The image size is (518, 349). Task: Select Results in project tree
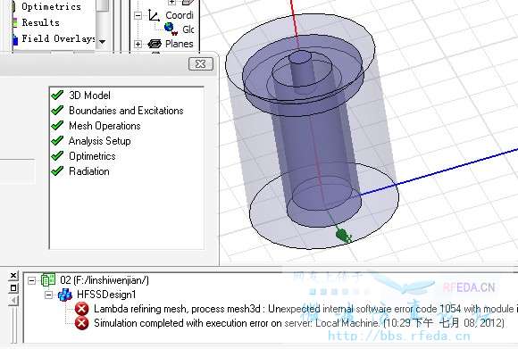point(40,23)
